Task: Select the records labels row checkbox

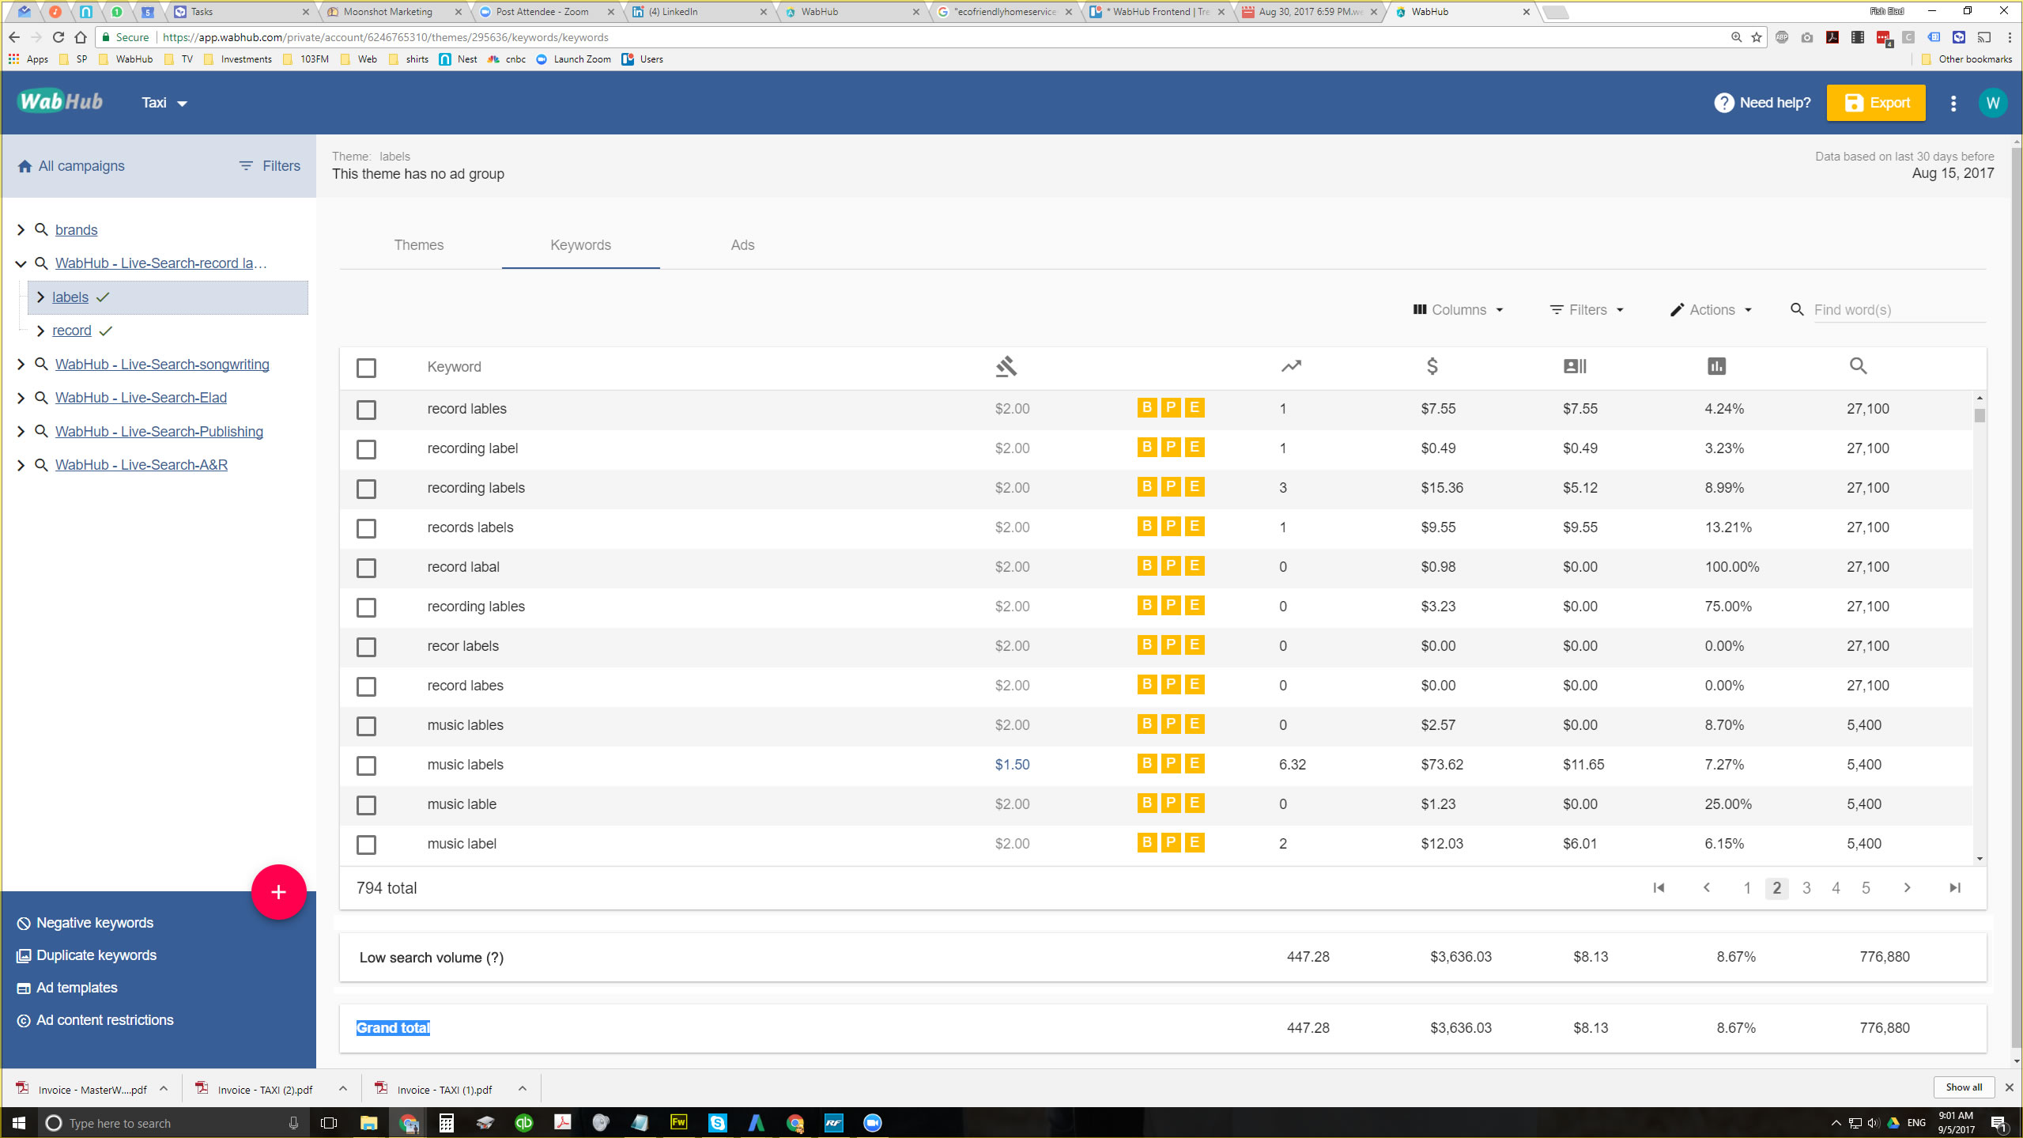Action: point(366,528)
